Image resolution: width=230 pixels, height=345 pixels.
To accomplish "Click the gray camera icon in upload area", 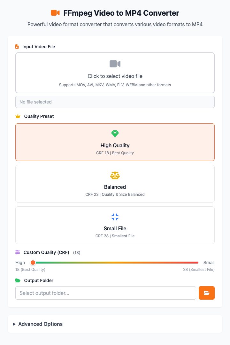I will tap(115, 64).
